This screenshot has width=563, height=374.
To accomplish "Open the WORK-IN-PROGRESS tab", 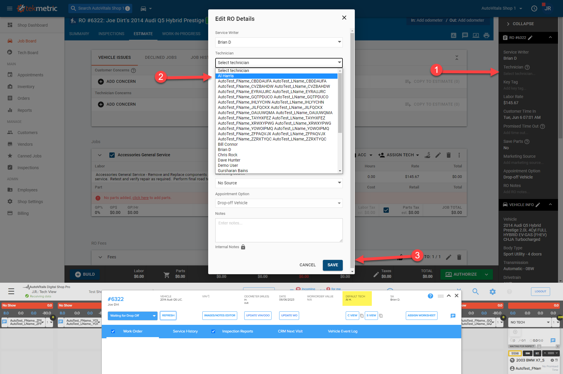I will [181, 34].
